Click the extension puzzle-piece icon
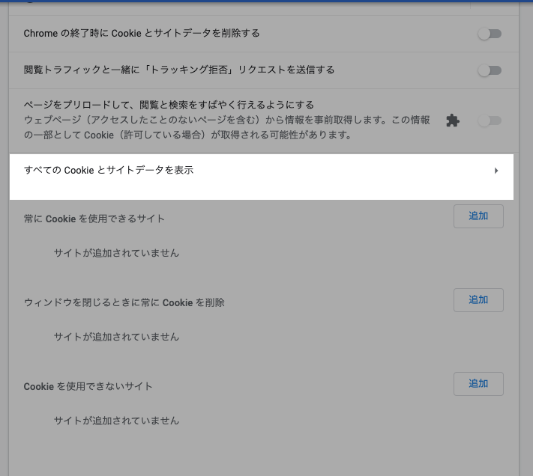This screenshot has height=476, width=533. click(x=453, y=120)
